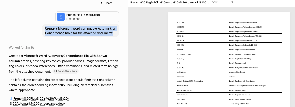Image resolution: width=295 pixels, height=107 pixels.
Task: Click the '1790 flag' cell
Action: 202,59
